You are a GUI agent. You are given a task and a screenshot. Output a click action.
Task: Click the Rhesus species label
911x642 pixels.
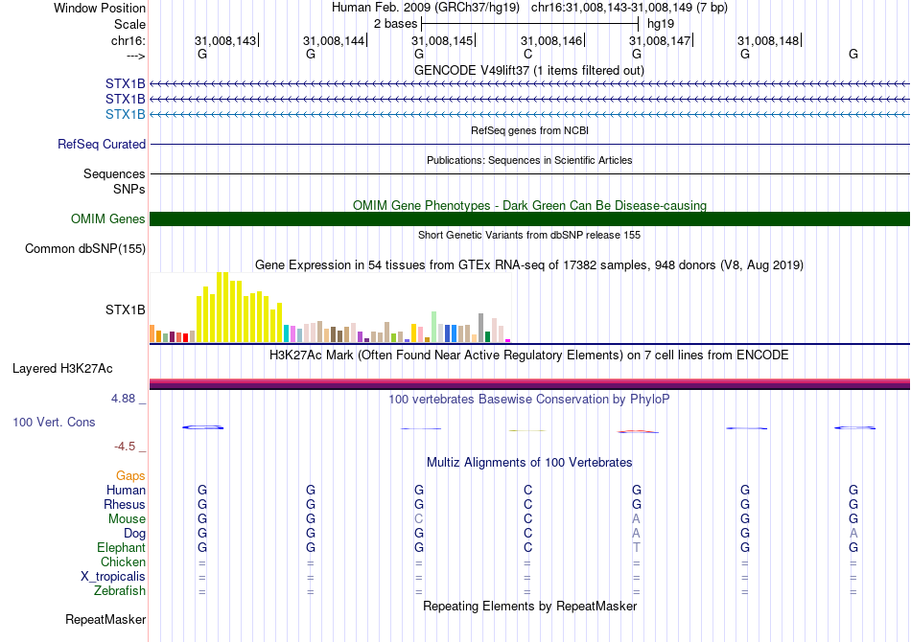coord(125,504)
